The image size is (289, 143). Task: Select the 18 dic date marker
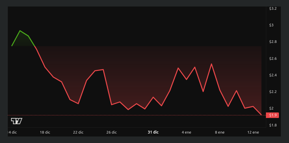45,132
